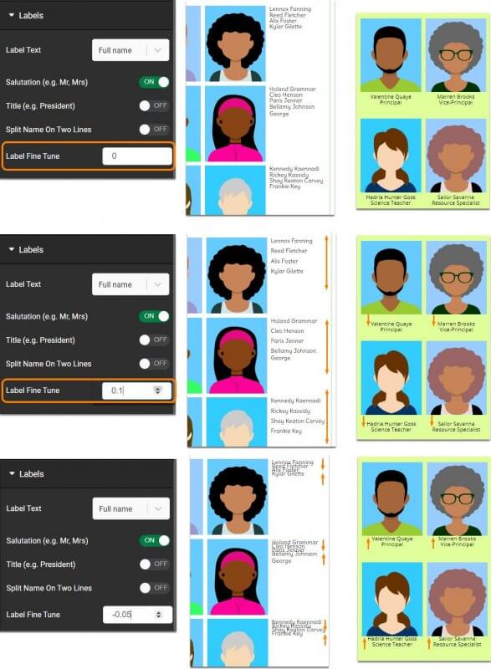Enable Title switch in the Fine Tune 0.1 panel
Image resolution: width=491 pixels, height=669 pixels.
pyautogui.click(x=154, y=340)
